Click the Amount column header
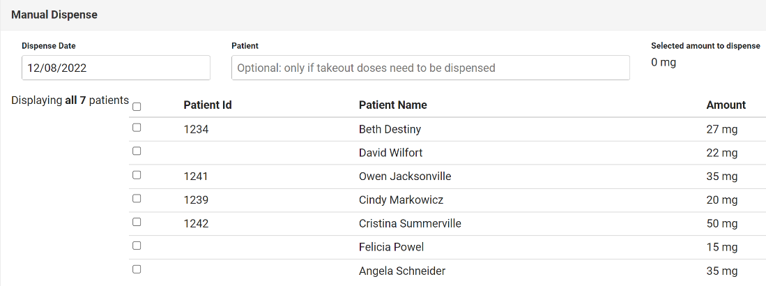Screen dimensions: 766x286 click(726, 105)
